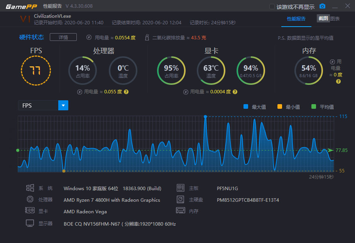The image size is (355, 243).
Task: Click the 显卡 graphics card icon
Action: pos(30,210)
